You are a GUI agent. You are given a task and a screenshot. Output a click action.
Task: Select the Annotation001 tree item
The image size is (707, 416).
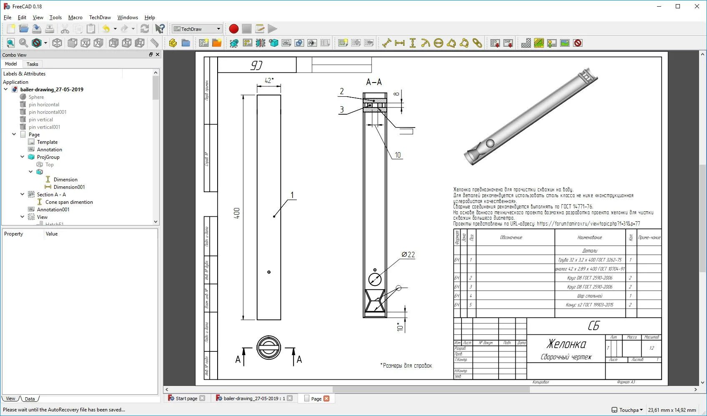pyautogui.click(x=53, y=209)
